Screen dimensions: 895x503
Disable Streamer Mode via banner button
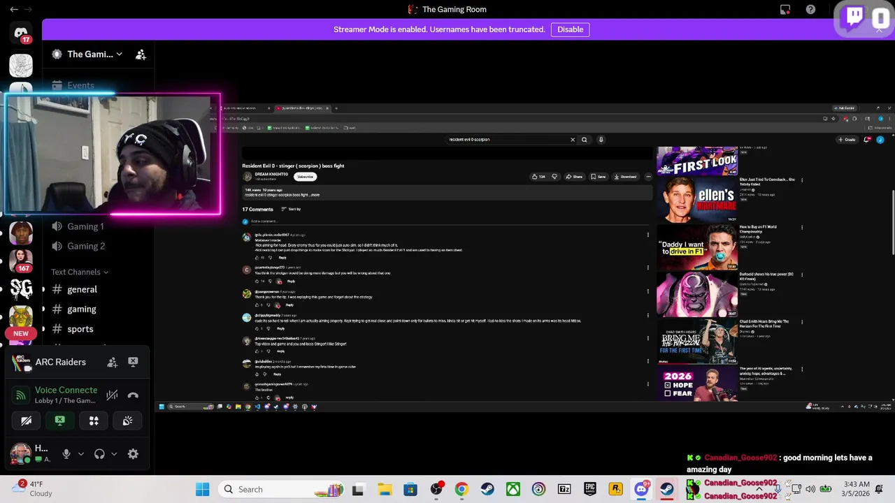click(570, 29)
